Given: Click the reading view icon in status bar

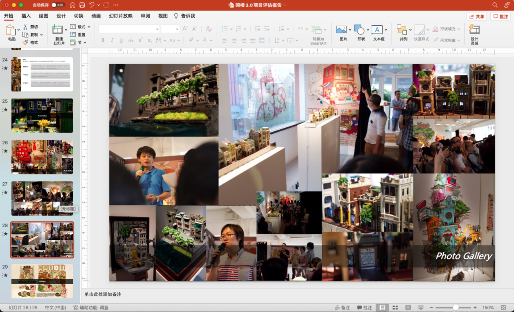Looking at the screenshot, I should coord(408,308).
